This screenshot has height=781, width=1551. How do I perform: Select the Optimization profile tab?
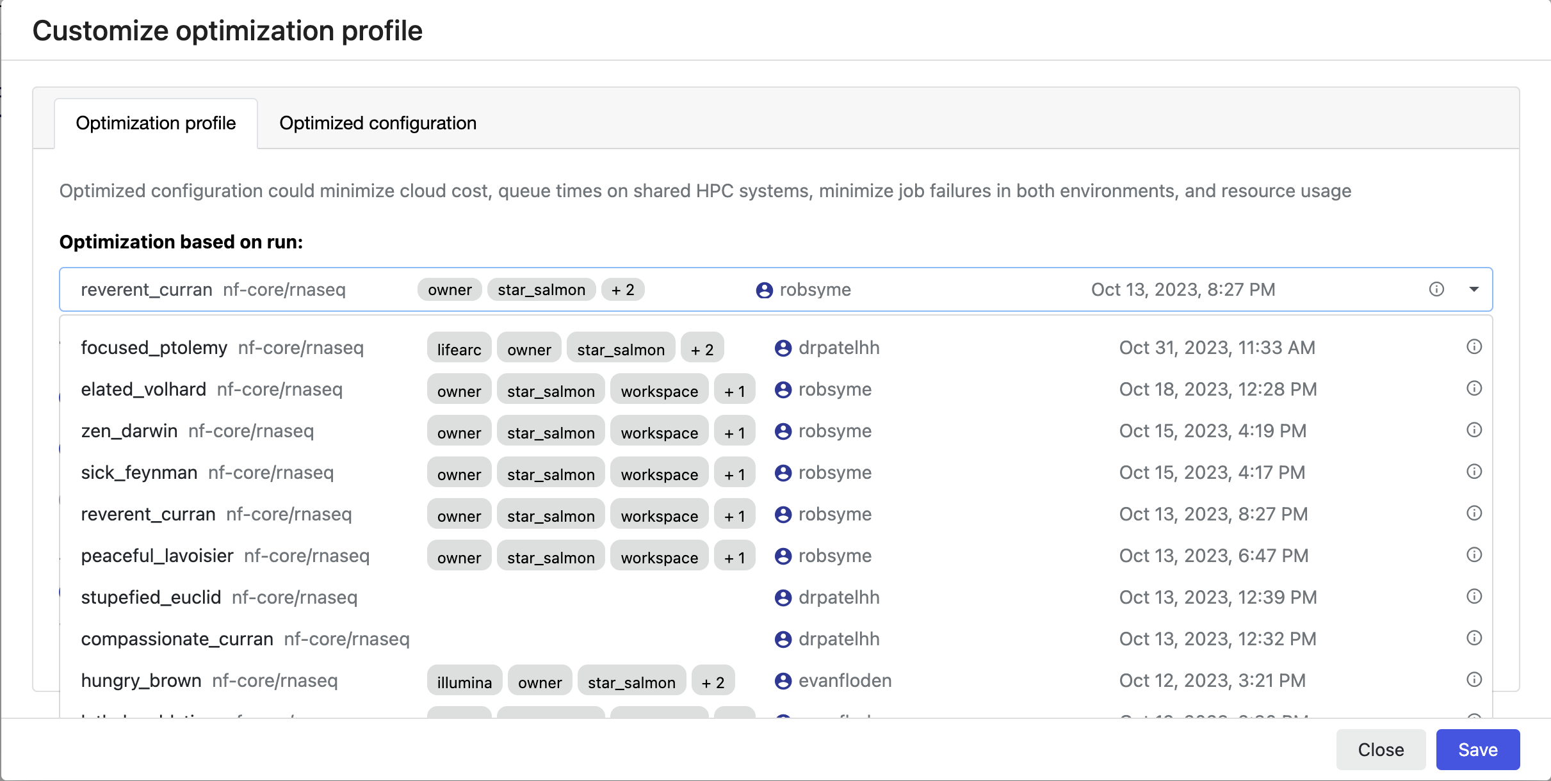pyautogui.click(x=156, y=123)
